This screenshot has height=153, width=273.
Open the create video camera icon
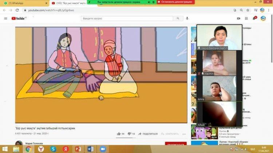click(x=238, y=19)
